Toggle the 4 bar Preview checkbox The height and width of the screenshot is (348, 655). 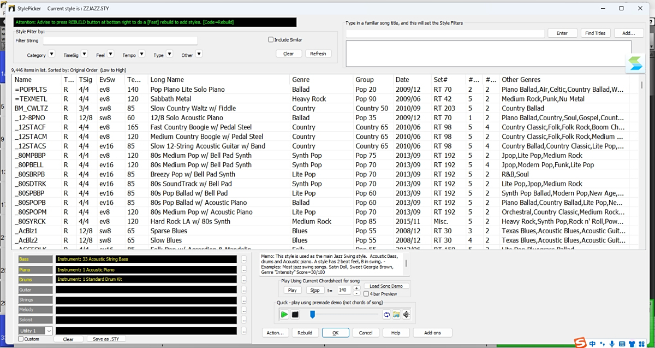[366, 294]
